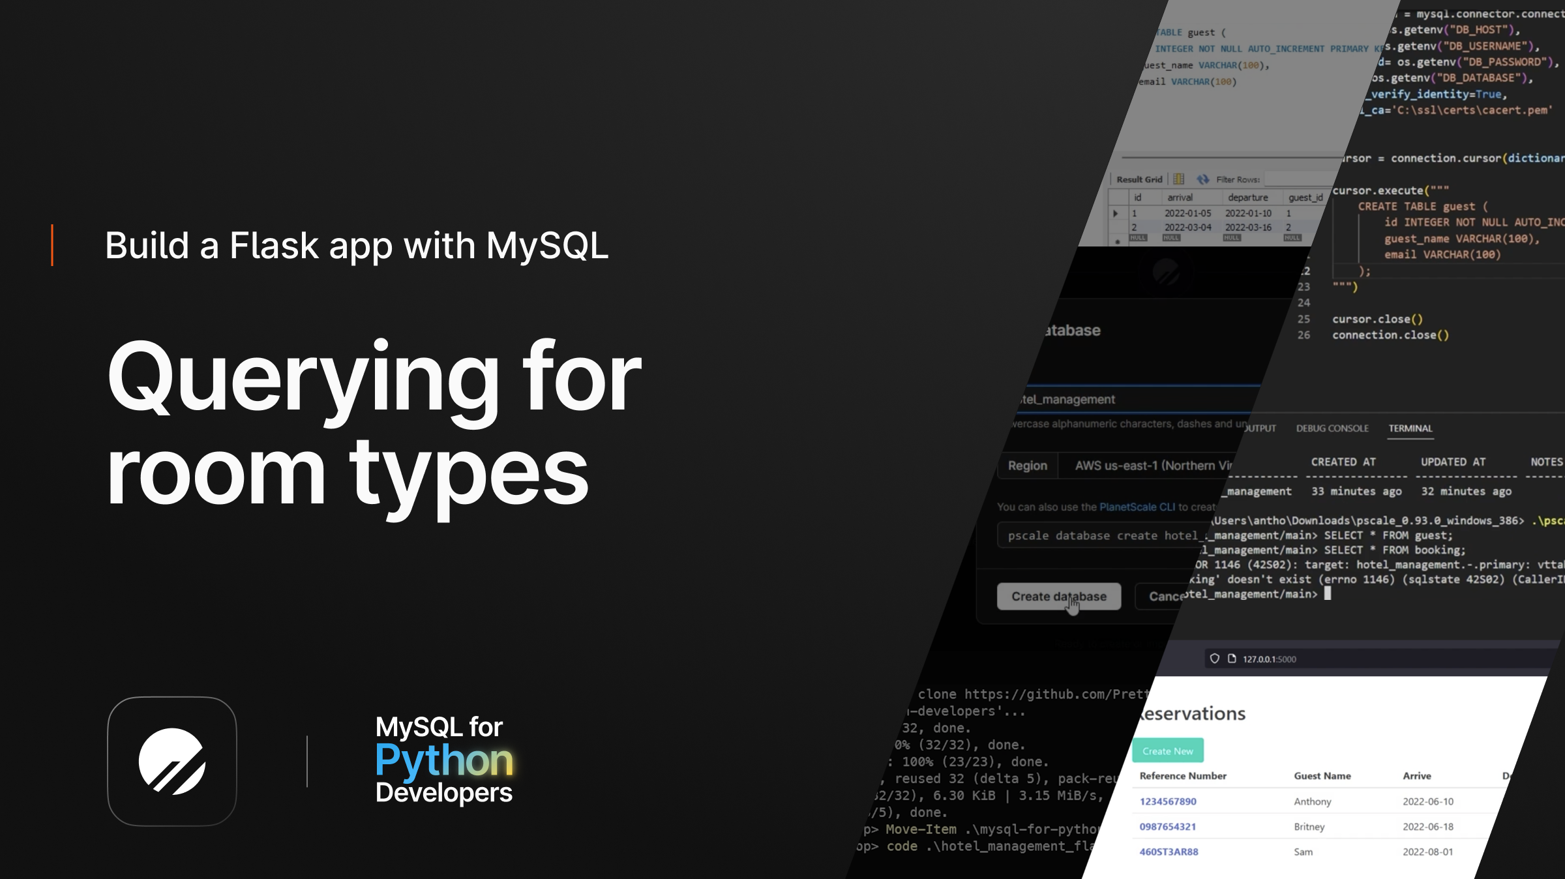This screenshot has width=1565, height=879.
Task: Click the yellow result grid columns icon
Action: (x=1179, y=179)
